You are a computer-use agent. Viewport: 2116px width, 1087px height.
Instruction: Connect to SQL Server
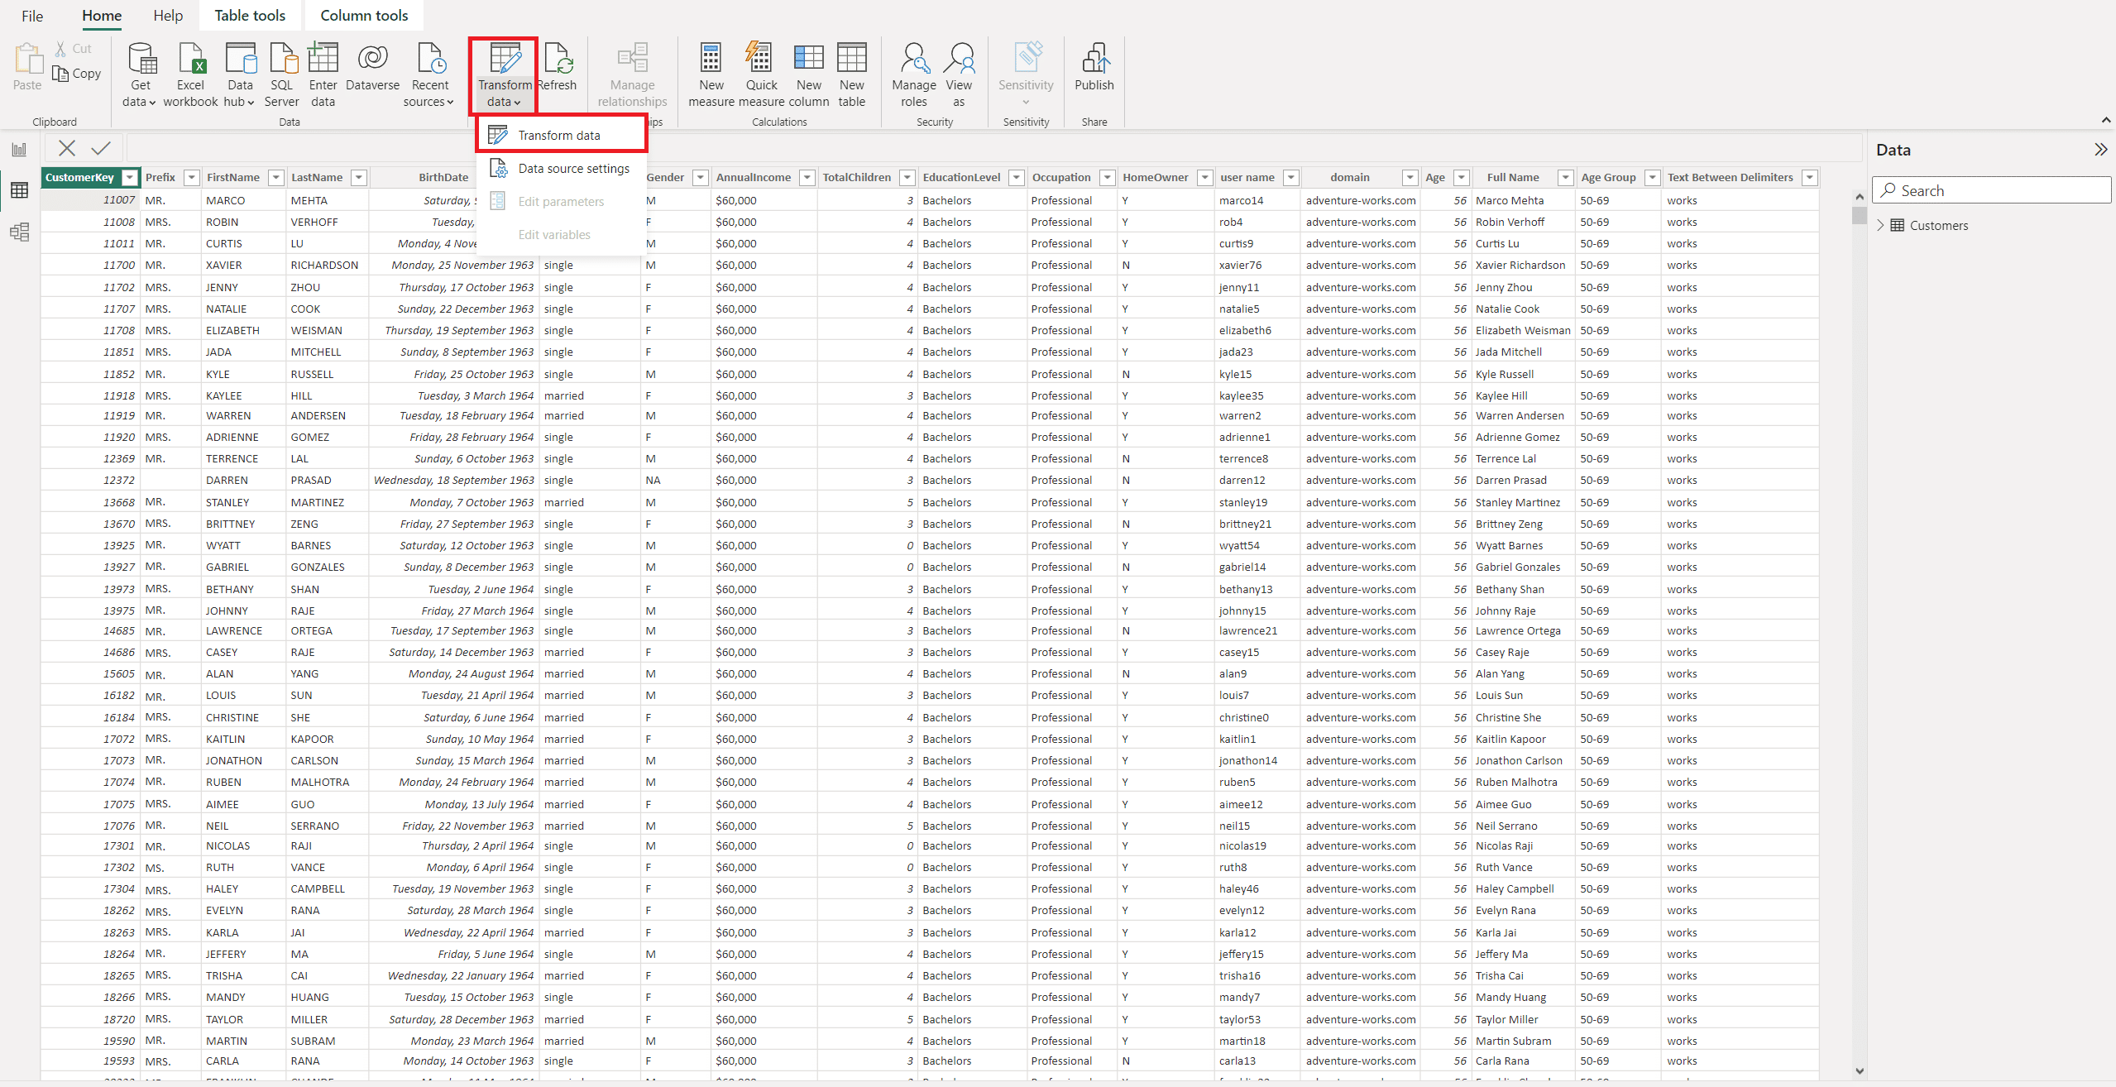[282, 73]
